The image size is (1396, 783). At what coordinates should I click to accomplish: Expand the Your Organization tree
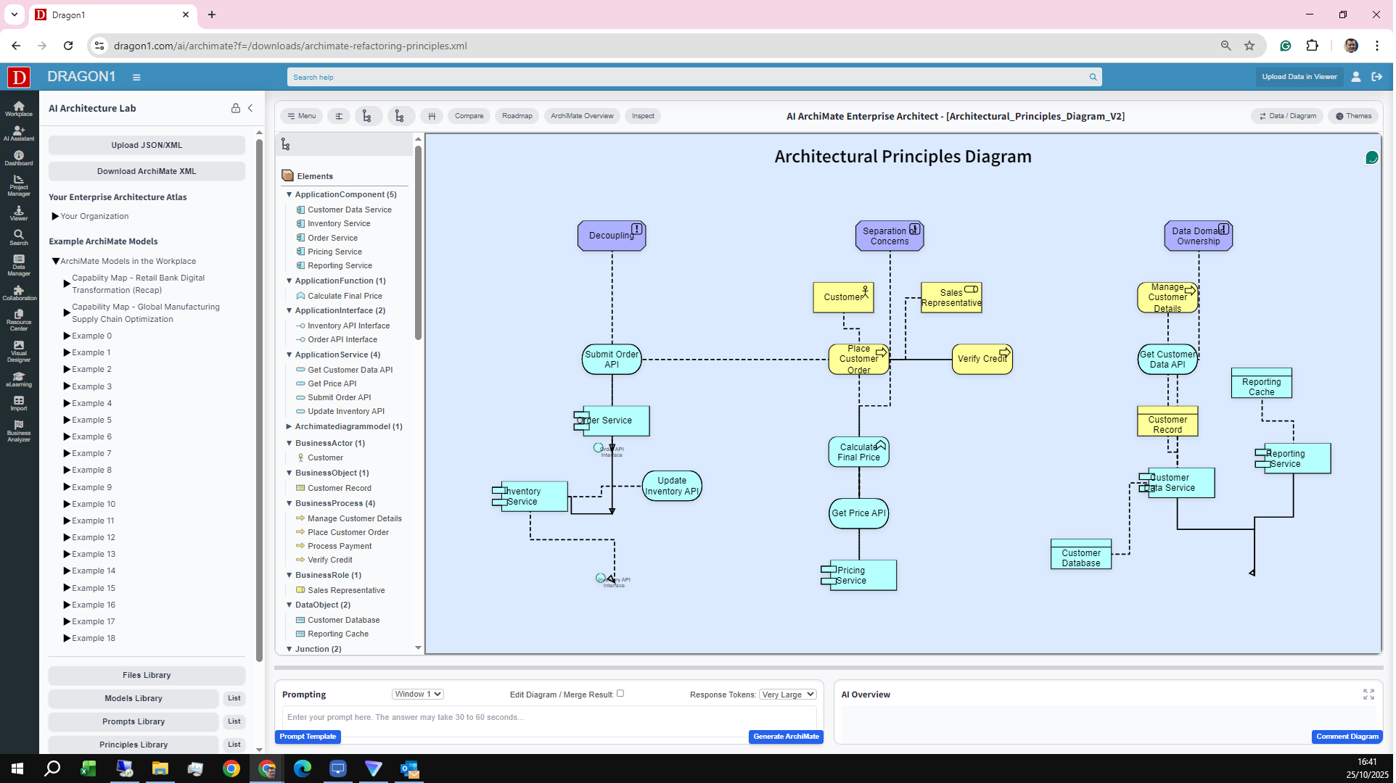[56, 216]
